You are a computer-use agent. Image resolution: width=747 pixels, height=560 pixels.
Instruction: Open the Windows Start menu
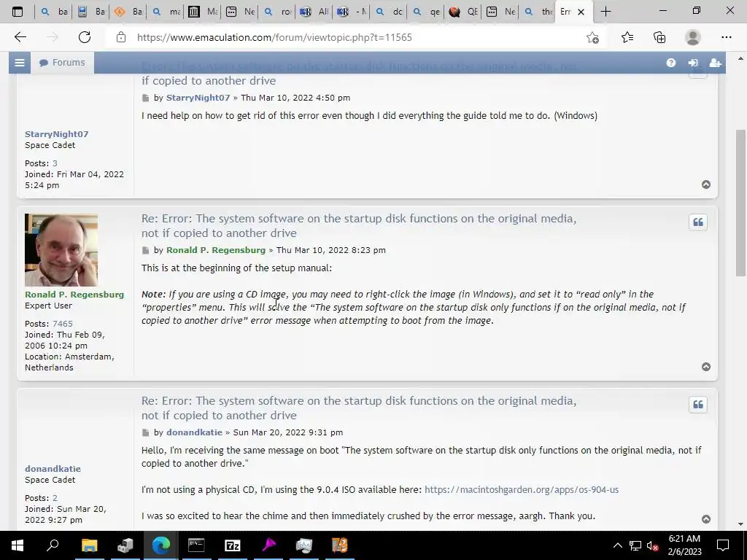[x=18, y=545]
